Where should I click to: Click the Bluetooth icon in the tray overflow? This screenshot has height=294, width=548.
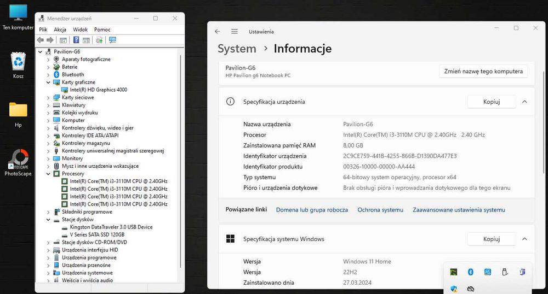[x=470, y=272]
